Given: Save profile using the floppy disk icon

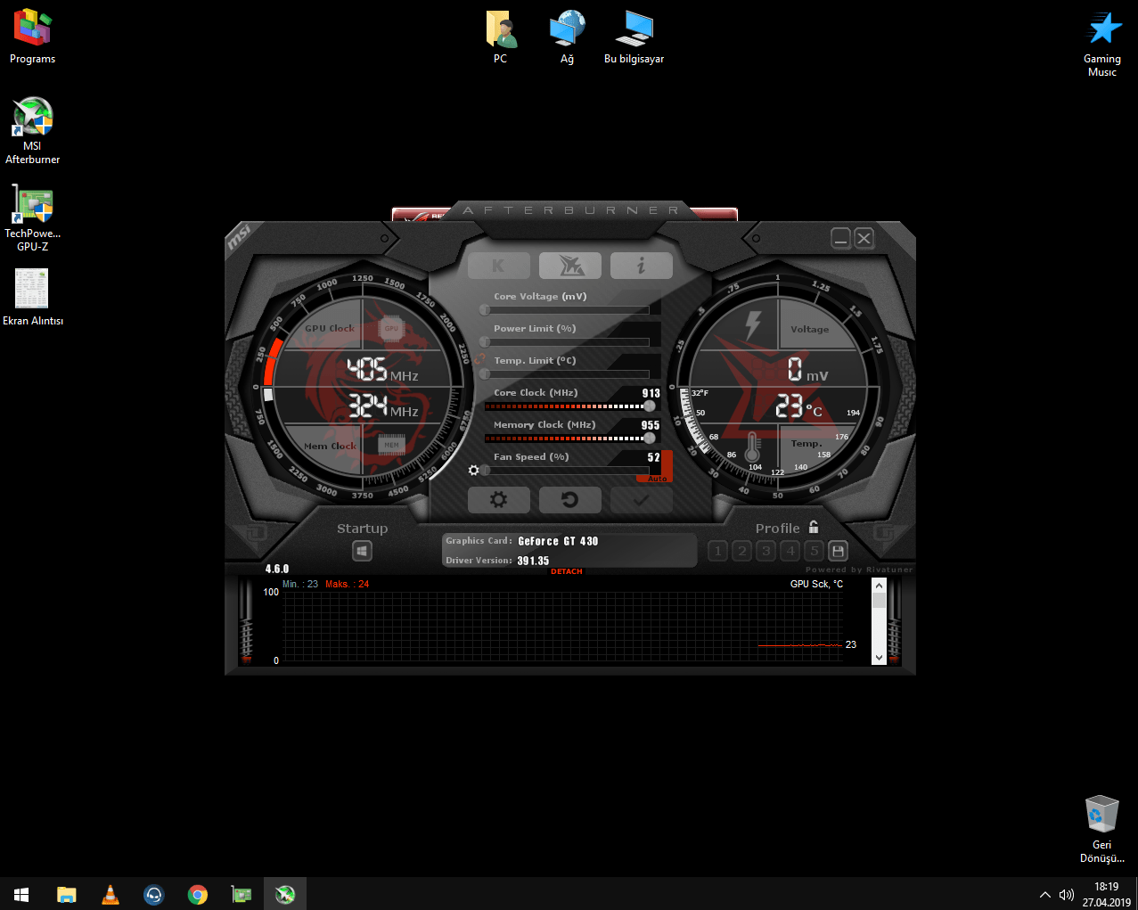Looking at the screenshot, I should click(838, 551).
